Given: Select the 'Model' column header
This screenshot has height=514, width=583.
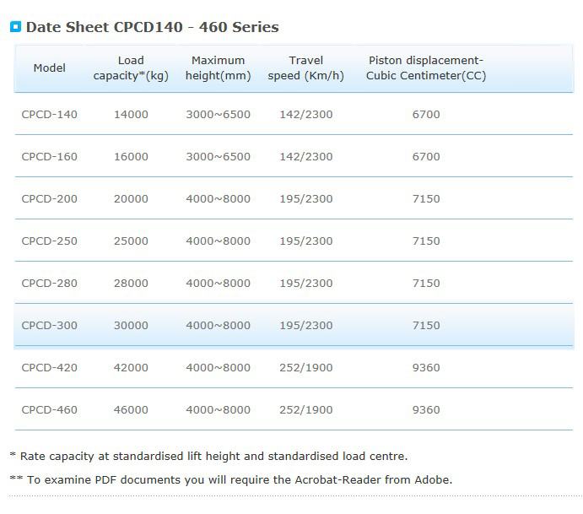Looking at the screenshot, I should pos(50,68).
